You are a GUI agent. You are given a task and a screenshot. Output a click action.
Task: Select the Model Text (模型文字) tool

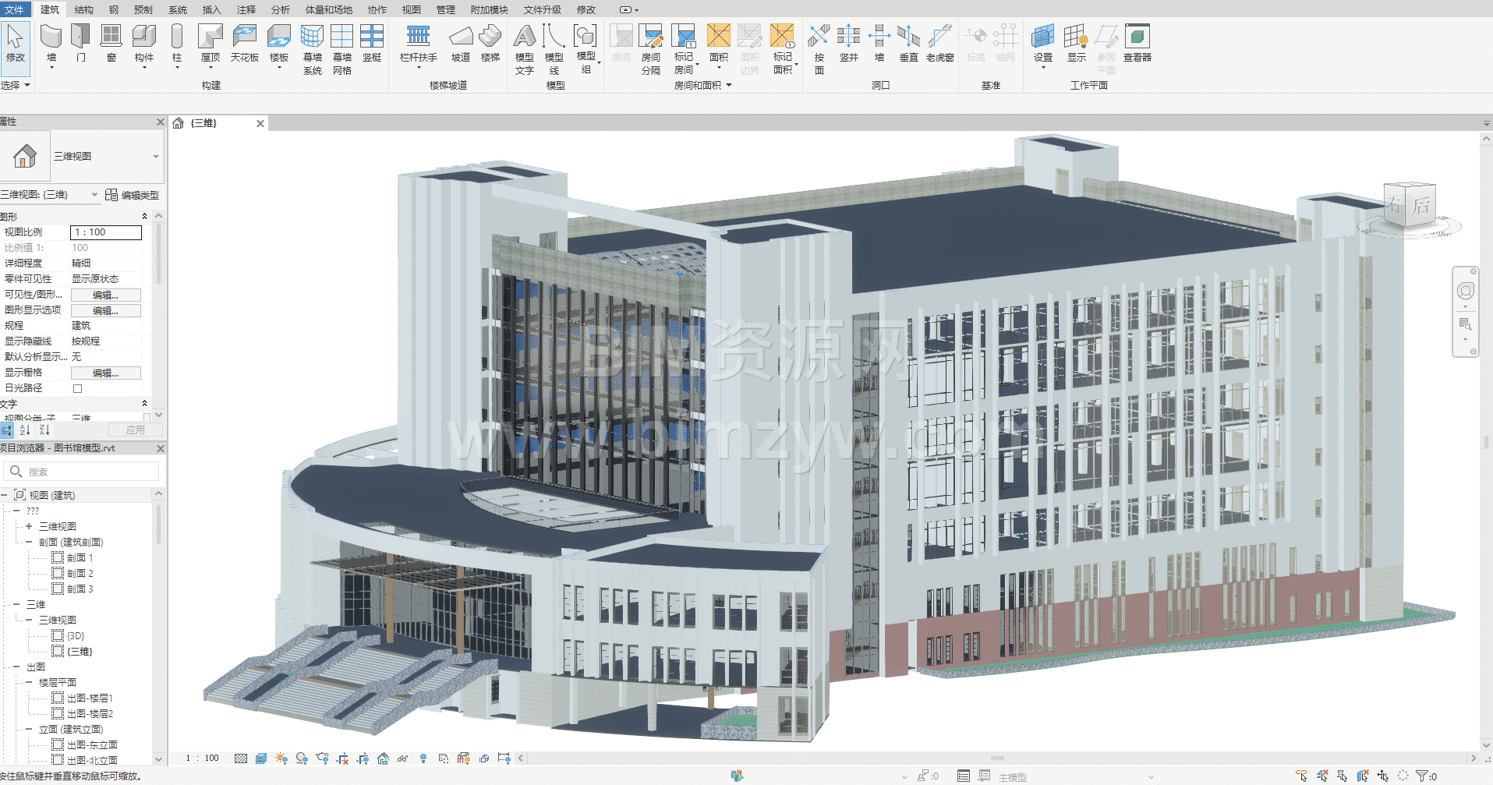524,45
